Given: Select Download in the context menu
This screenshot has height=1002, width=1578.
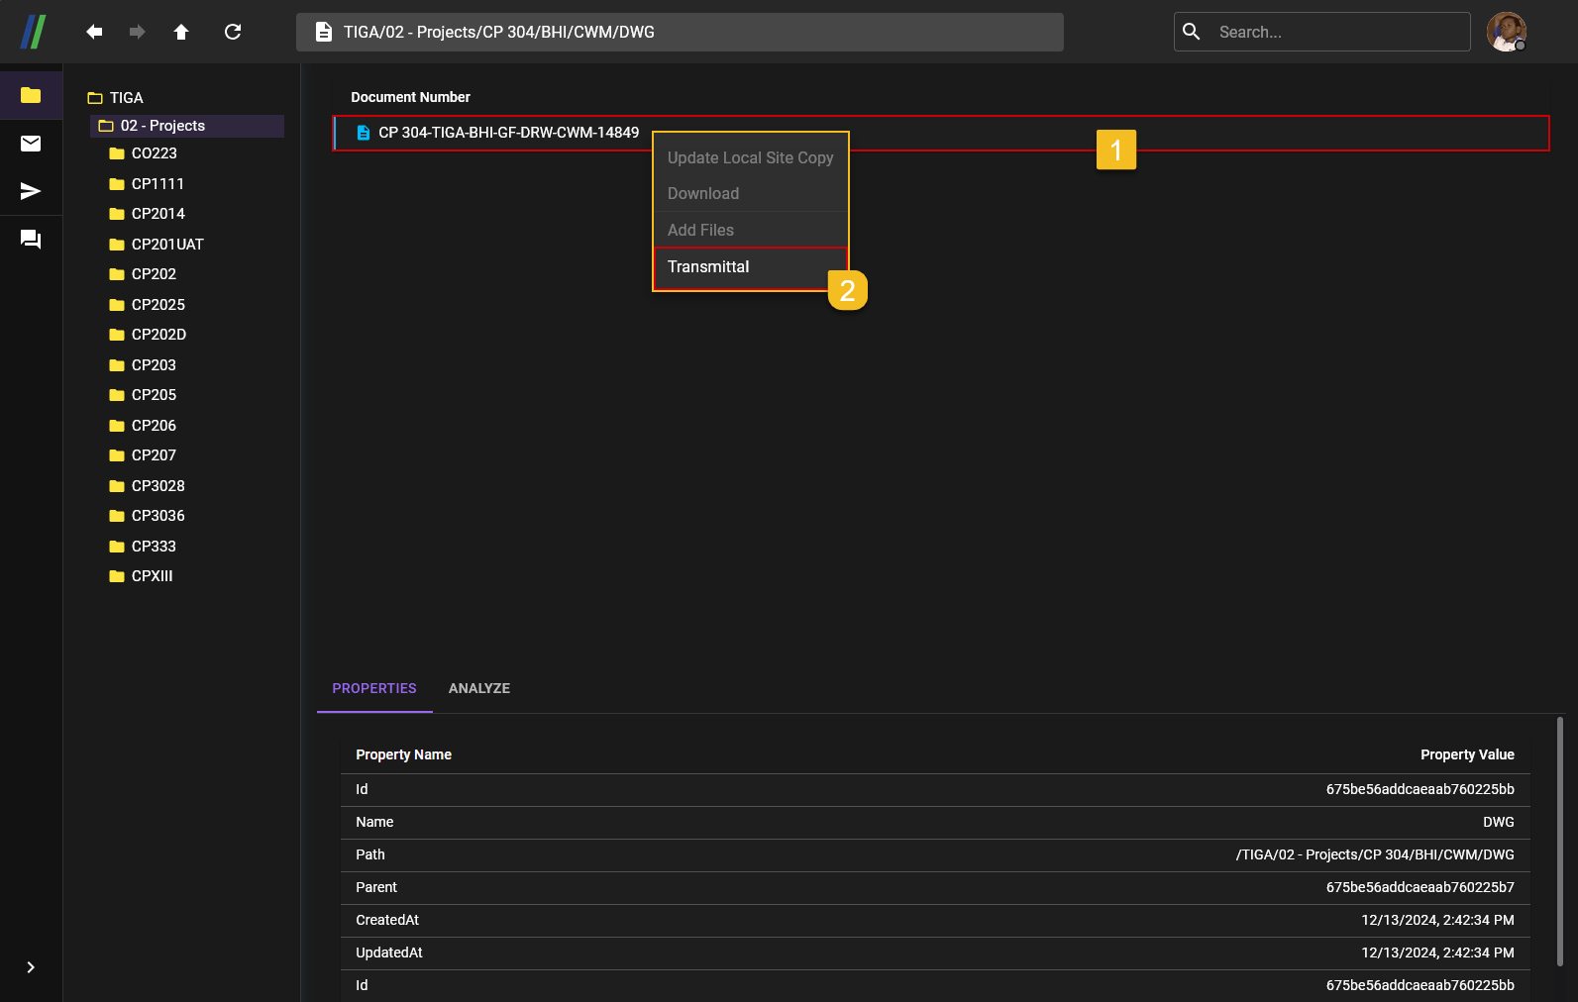Looking at the screenshot, I should 703,194.
